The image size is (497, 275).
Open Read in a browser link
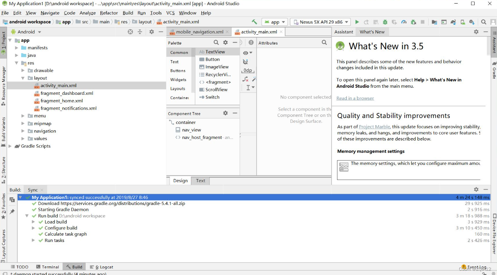[355, 98]
